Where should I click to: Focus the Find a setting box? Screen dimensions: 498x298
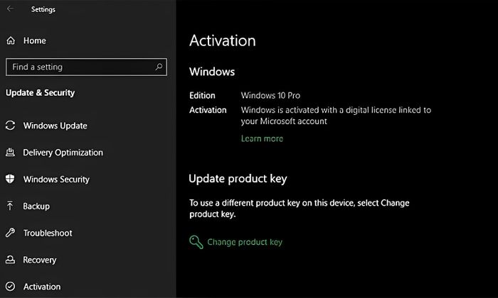(x=86, y=67)
